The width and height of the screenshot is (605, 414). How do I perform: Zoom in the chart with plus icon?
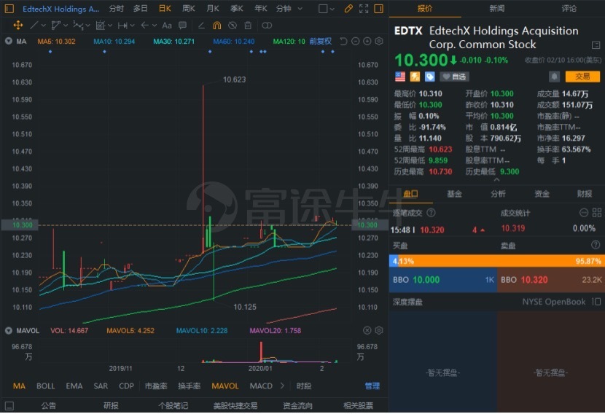367,42
